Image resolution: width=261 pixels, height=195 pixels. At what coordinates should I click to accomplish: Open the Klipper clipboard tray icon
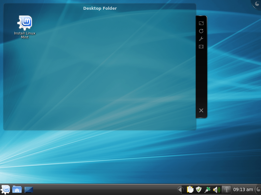click(190, 189)
